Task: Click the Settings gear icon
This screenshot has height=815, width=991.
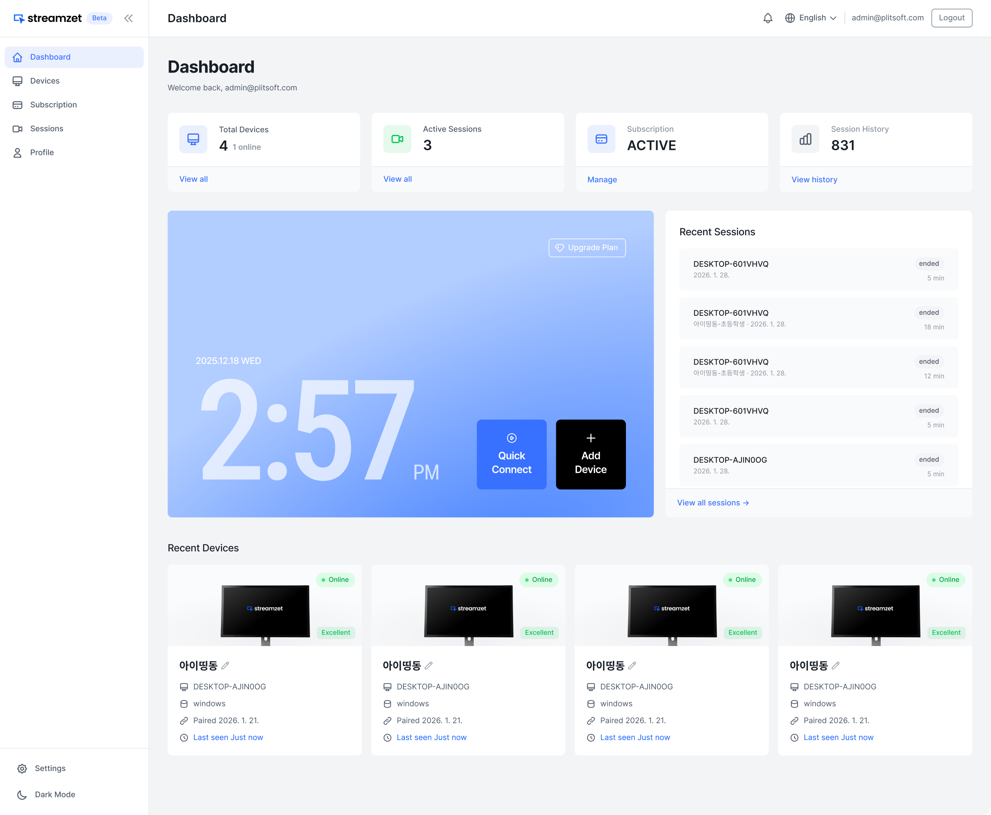Action: (22, 768)
